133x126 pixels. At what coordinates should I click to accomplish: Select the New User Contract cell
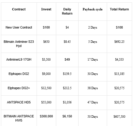pyautogui.click(x=19, y=27)
